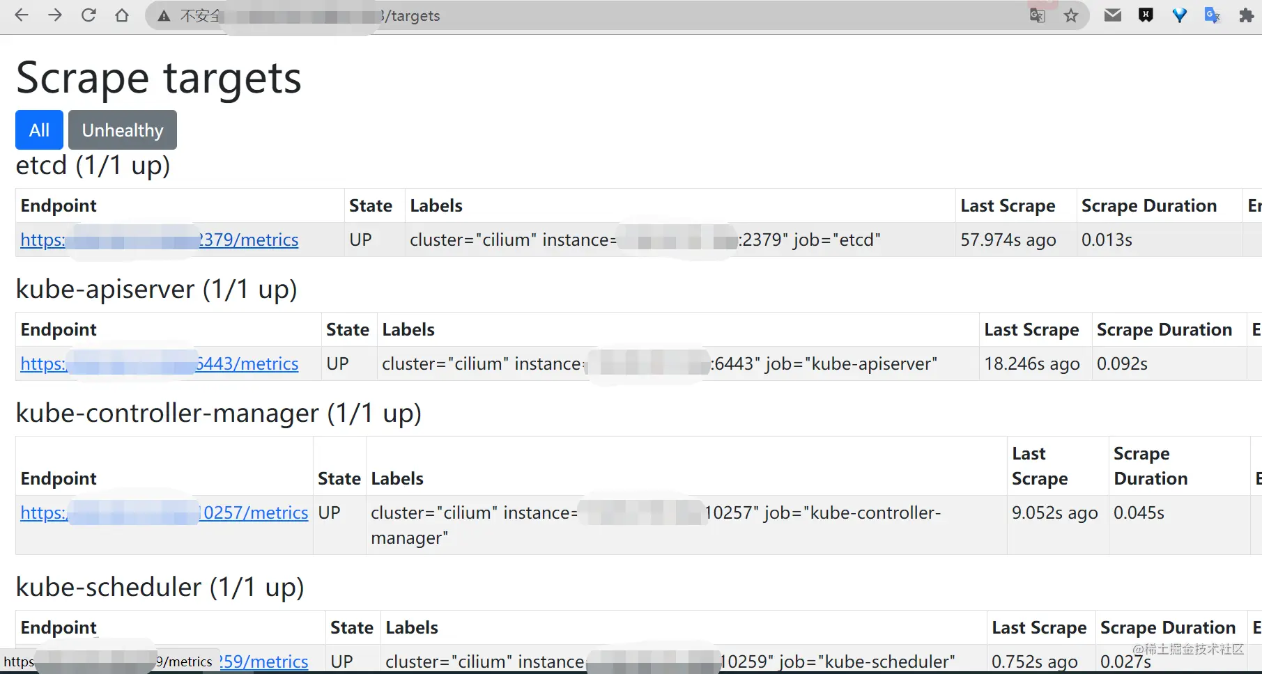This screenshot has width=1262, height=674.
Task: Click the '9.052s ago' last scrape value
Action: (x=1055, y=512)
